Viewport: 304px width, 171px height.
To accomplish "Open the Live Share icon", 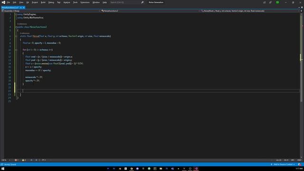I will coord(265,2).
